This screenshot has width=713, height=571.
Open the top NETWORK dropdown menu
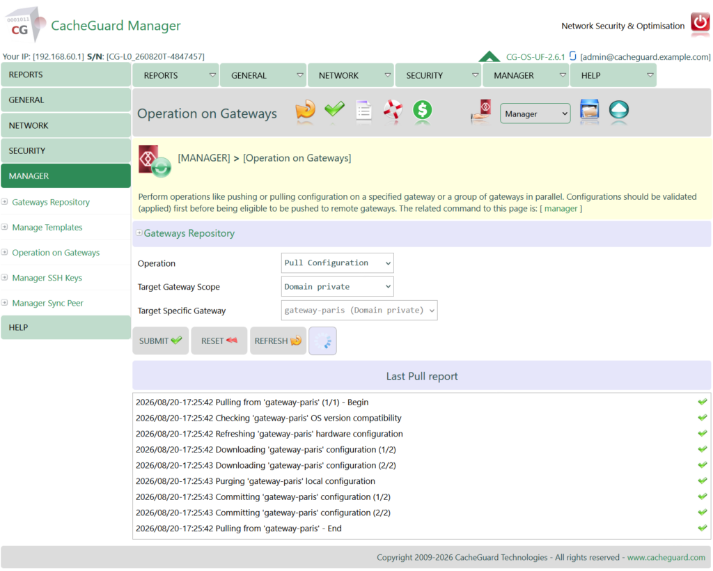[351, 75]
